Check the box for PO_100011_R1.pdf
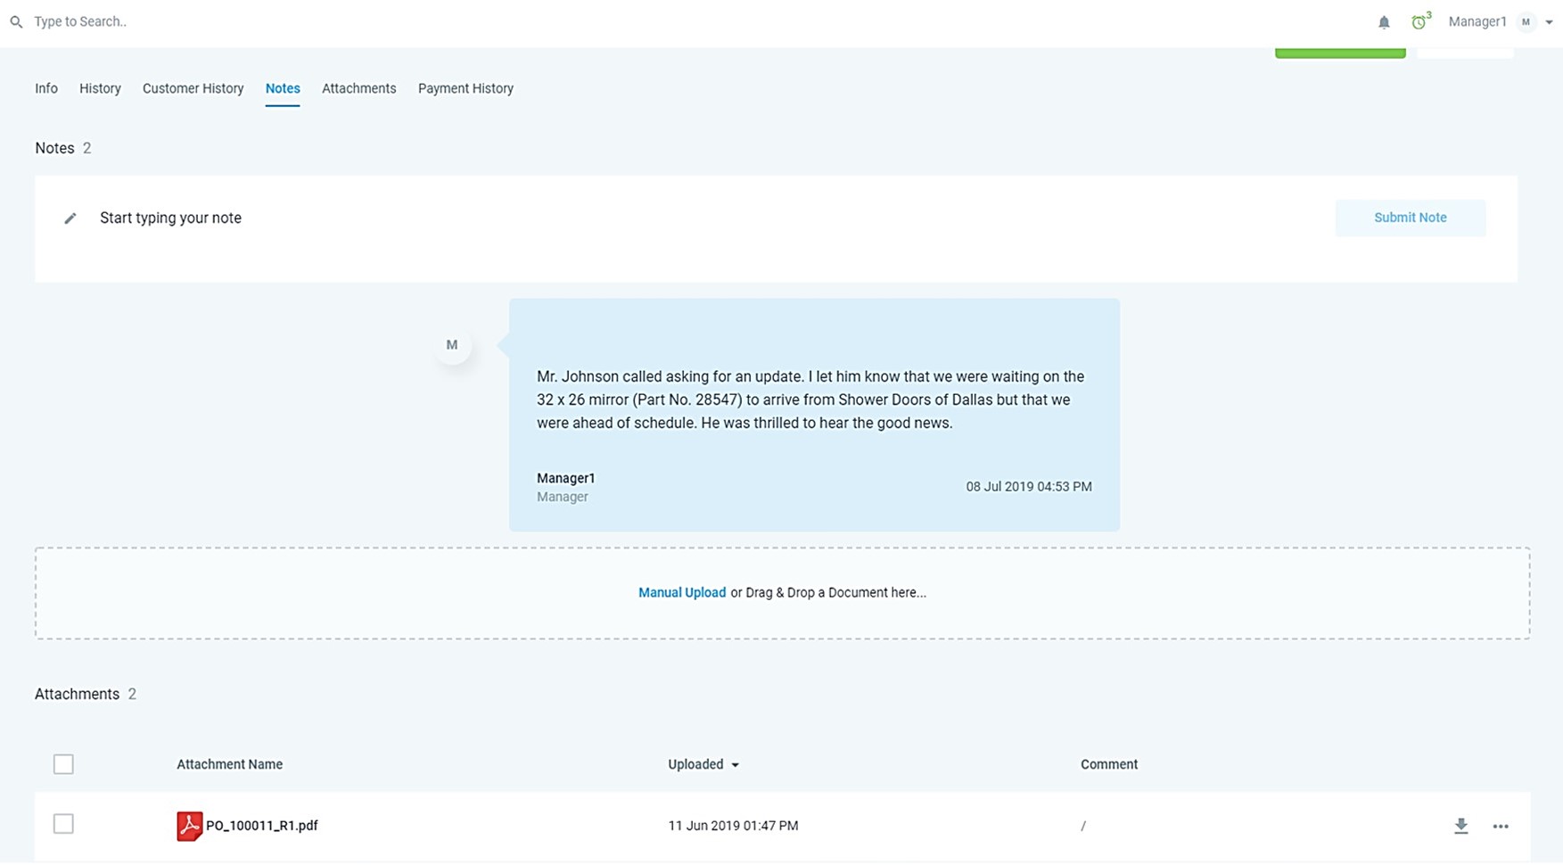 (x=63, y=824)
